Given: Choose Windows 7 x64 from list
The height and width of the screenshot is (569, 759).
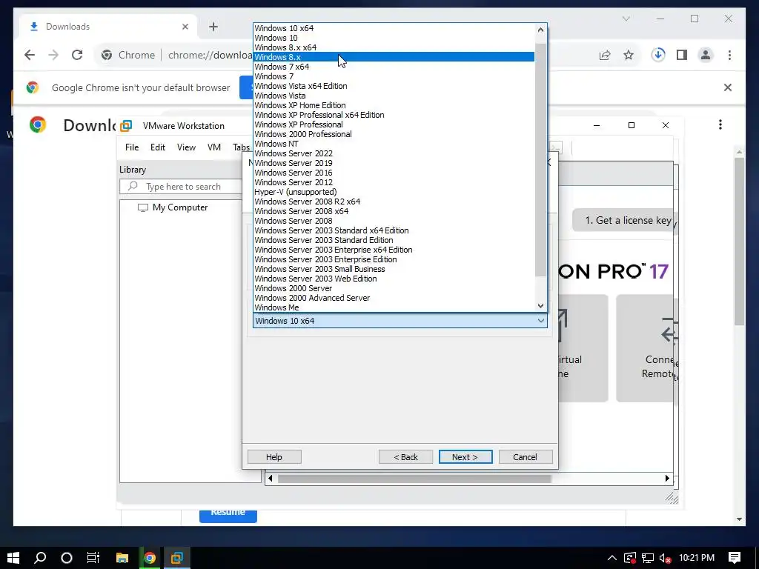Looking at the screenshot, I should click(x=394, y=67).
